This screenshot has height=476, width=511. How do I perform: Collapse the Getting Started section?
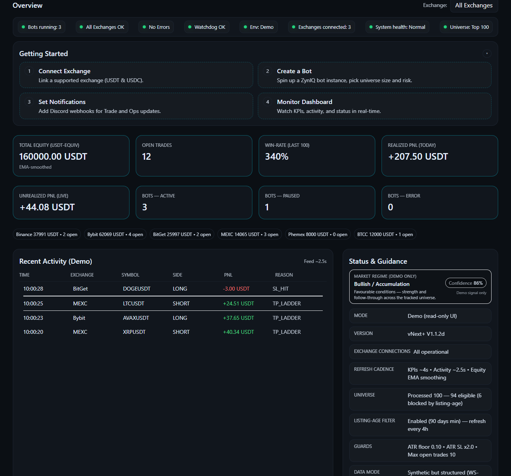(486, 53)
